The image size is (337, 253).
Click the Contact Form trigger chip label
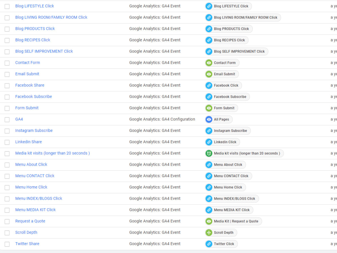225,63
